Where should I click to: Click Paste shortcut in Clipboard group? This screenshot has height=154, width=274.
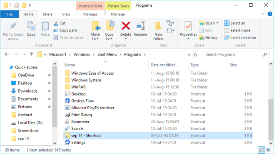click(68, 38)
